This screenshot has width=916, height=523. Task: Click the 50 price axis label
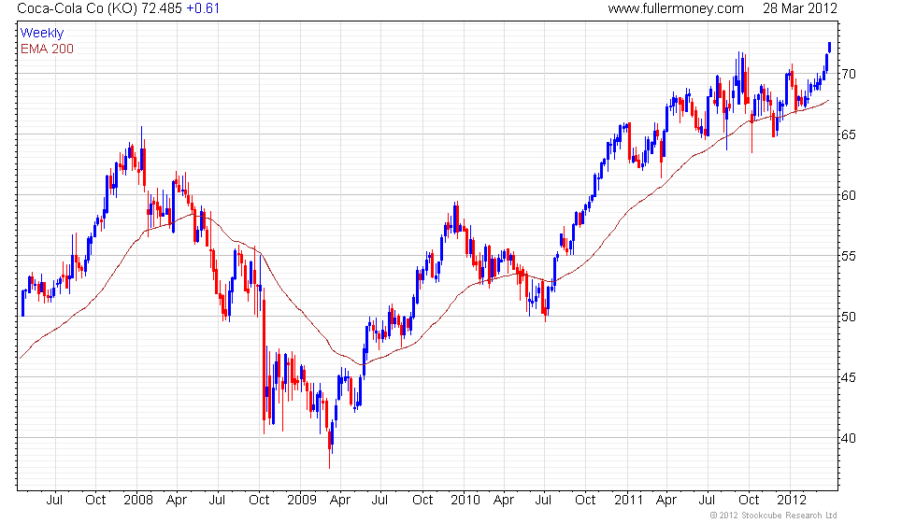[849, 317]
